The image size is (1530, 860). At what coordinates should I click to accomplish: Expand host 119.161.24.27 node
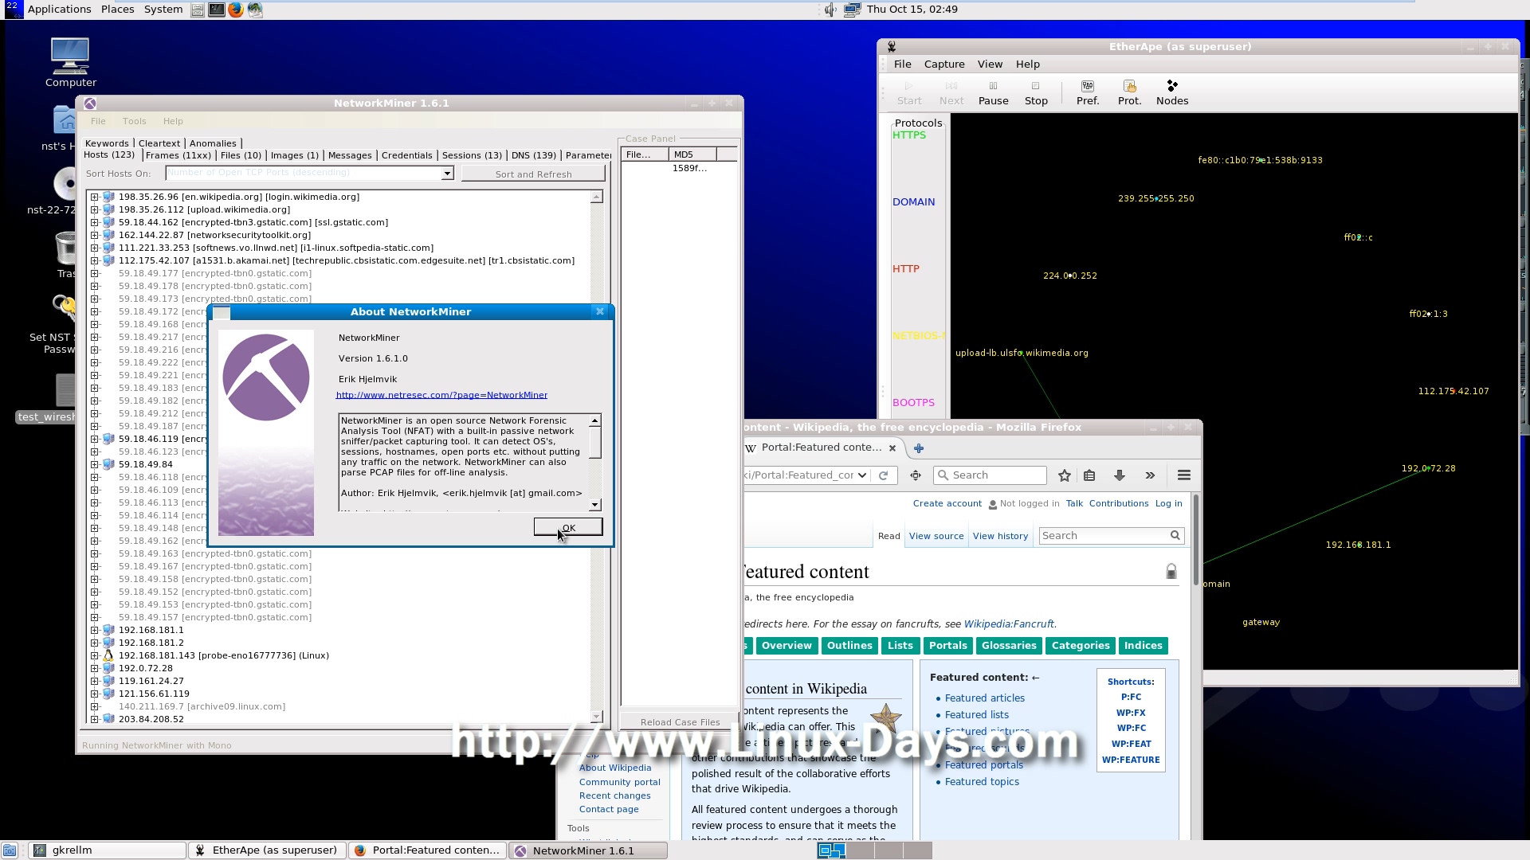pyautogui.click(x=94, y=681)
